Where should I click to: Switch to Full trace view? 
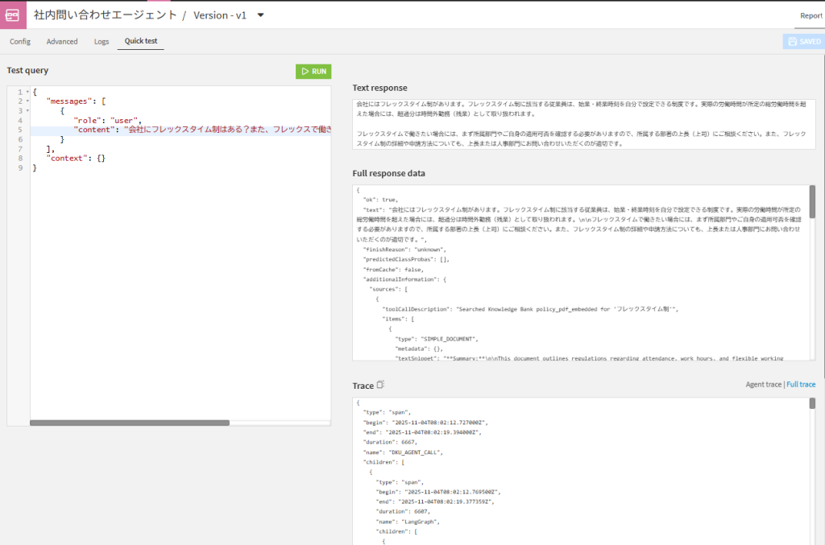(801, 385)
